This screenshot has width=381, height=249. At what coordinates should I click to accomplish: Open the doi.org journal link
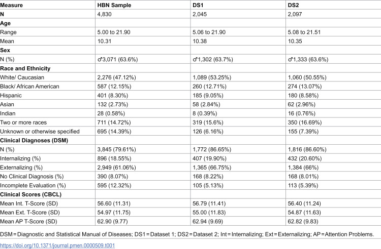(x=57, y=245)
